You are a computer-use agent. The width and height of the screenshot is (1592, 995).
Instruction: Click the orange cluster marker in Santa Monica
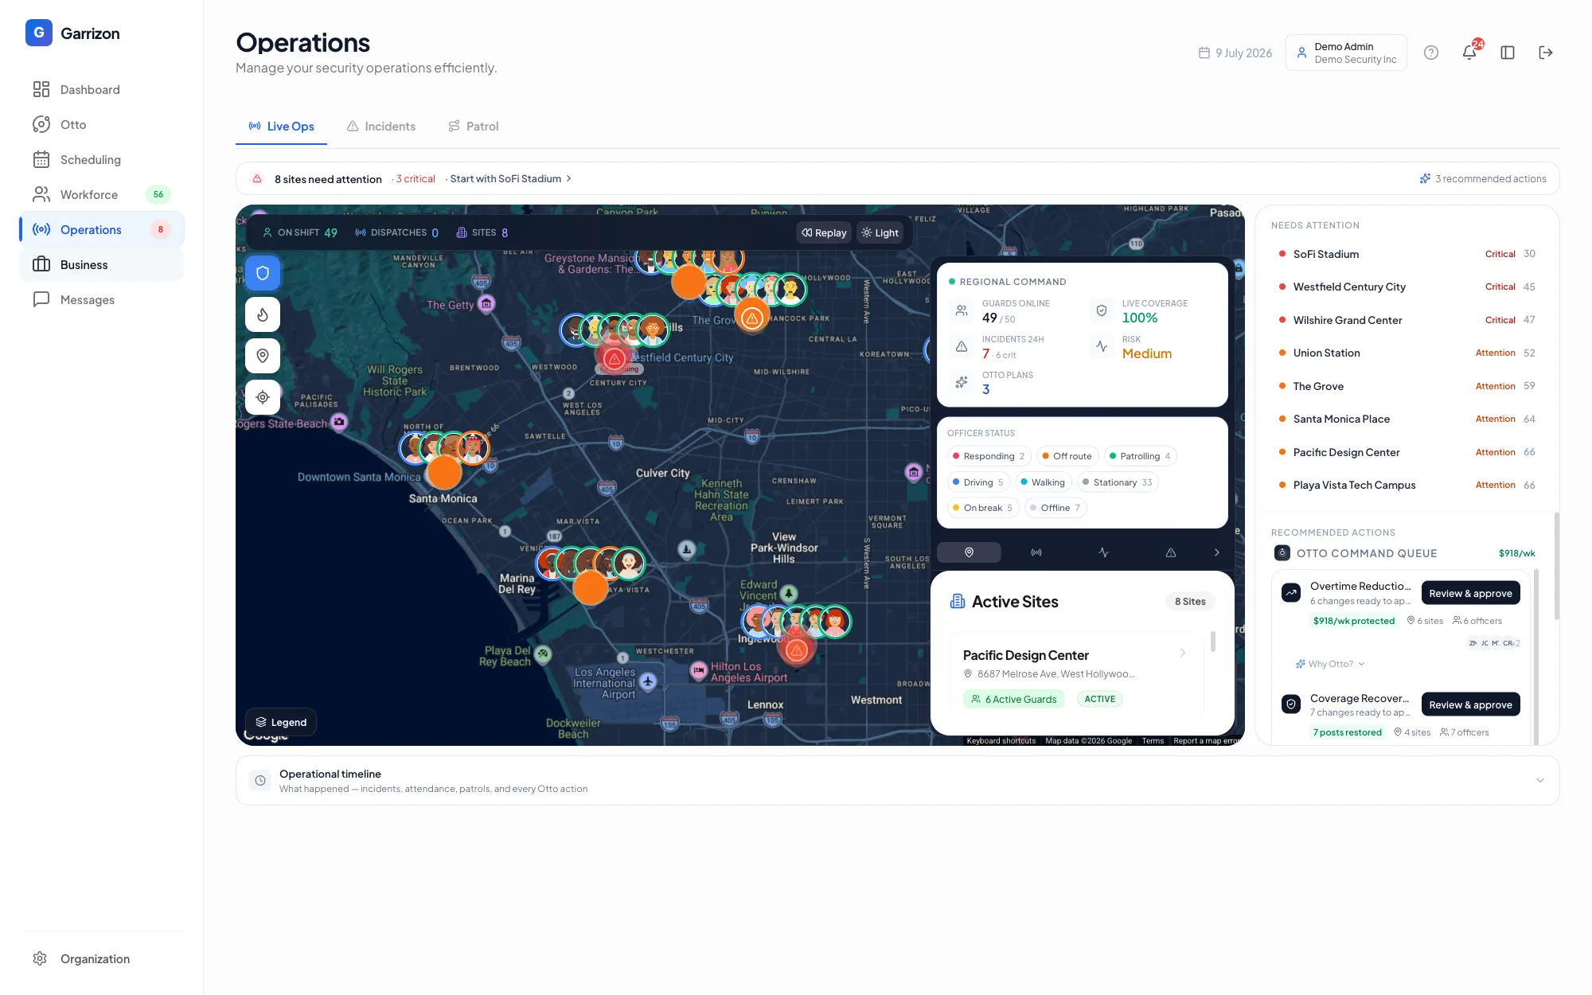pyautogui.click(x=444, y=473)
